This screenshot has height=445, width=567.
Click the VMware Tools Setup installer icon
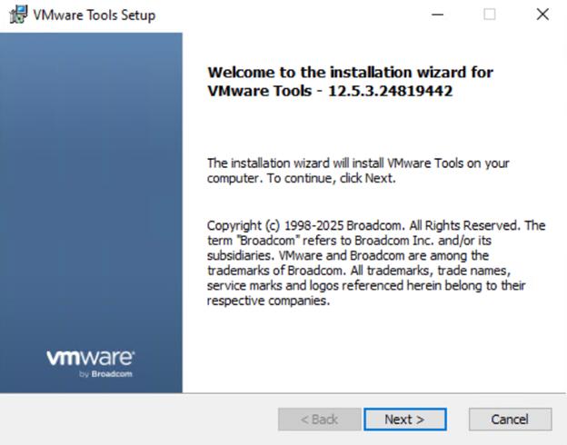click(17, 15)
